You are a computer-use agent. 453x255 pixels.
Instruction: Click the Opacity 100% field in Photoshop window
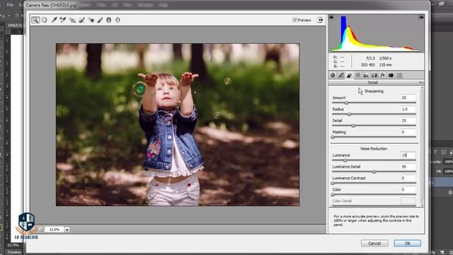[449, 162]
